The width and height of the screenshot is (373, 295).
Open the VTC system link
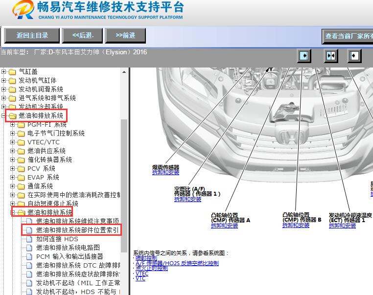point(140,278)
